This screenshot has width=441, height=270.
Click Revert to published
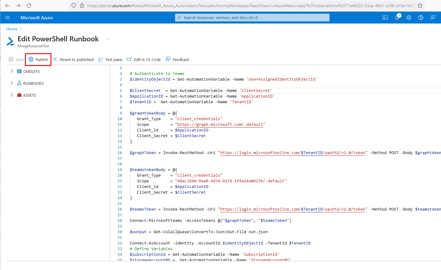73,59
